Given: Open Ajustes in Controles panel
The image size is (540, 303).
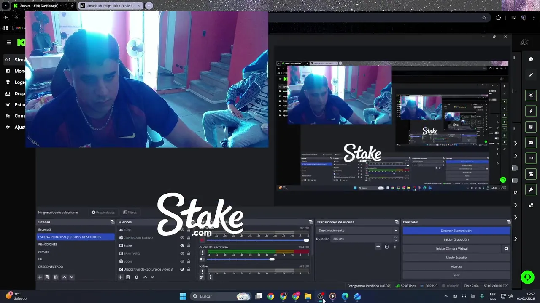Looking at the screenshot, I should 456,266.
